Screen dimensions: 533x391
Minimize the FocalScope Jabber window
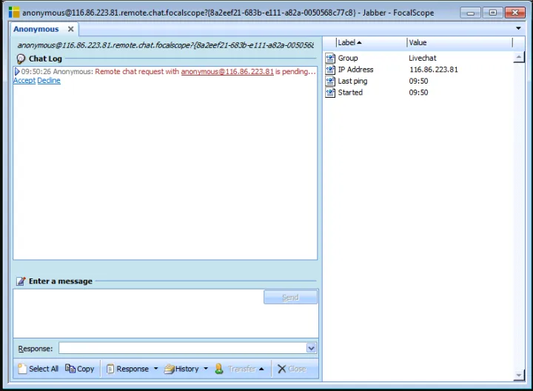point(471,13)
